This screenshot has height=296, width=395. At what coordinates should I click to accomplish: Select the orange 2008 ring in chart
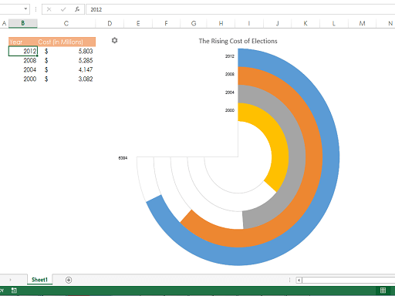point(314,156)
